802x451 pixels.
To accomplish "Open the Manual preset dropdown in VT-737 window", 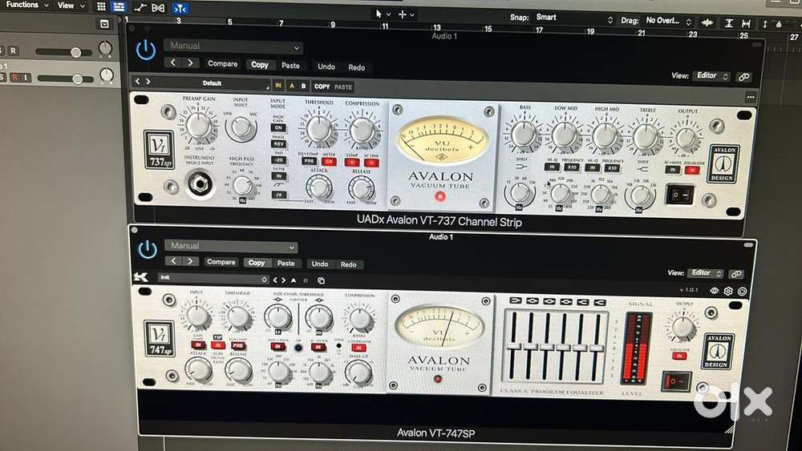I will 233,46.
